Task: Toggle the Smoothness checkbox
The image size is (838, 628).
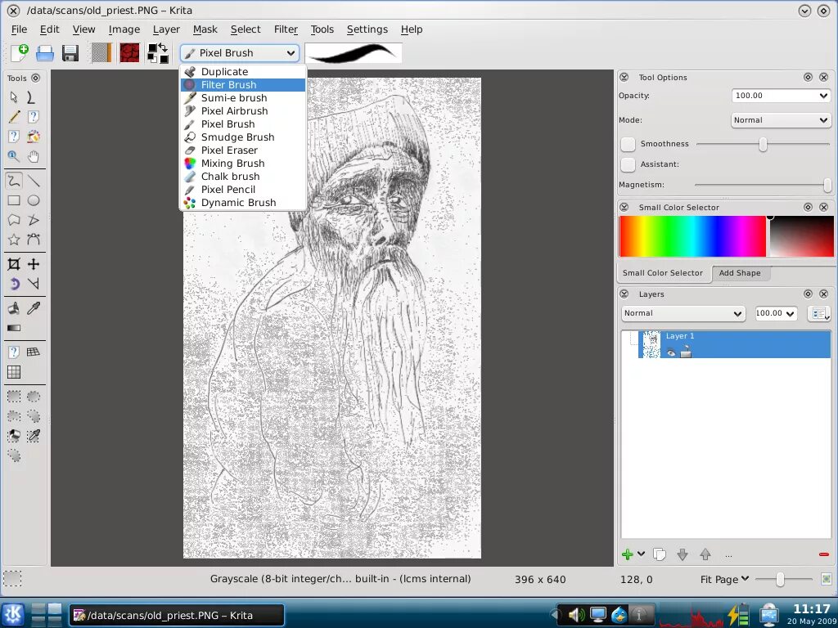Action: pos(627,143)
